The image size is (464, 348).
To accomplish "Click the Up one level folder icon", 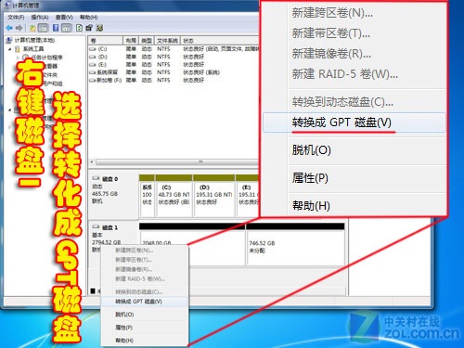I will [x=32, y=28].
